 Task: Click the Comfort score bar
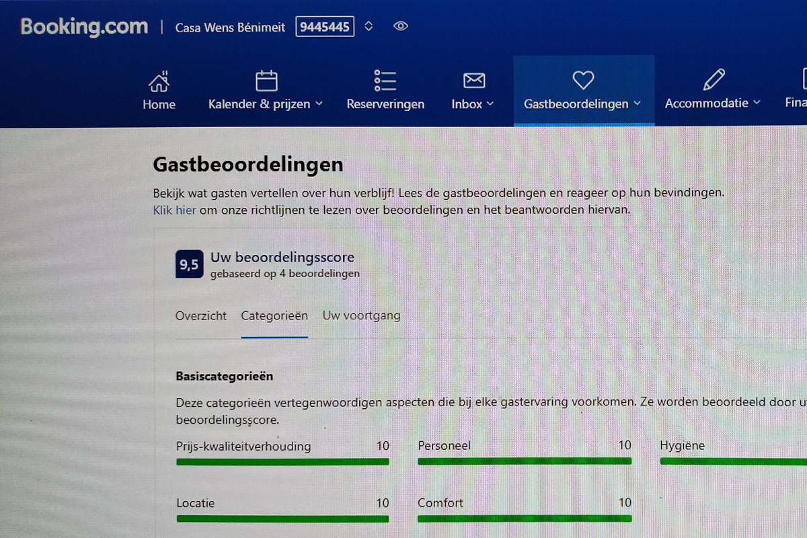coord(525,518)
